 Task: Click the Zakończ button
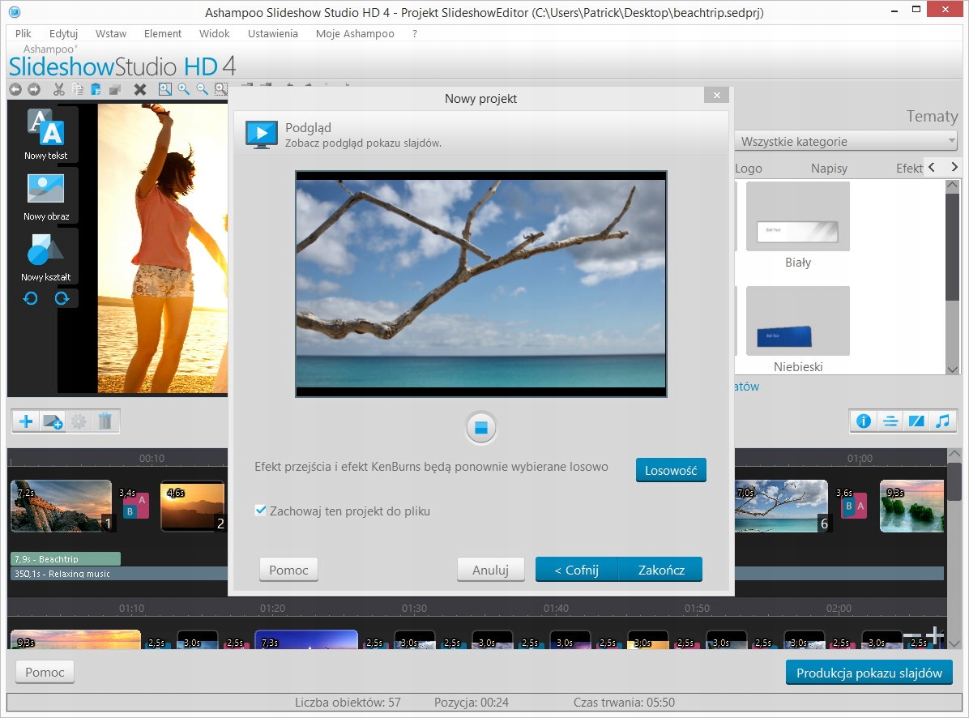tap(661, 570)
